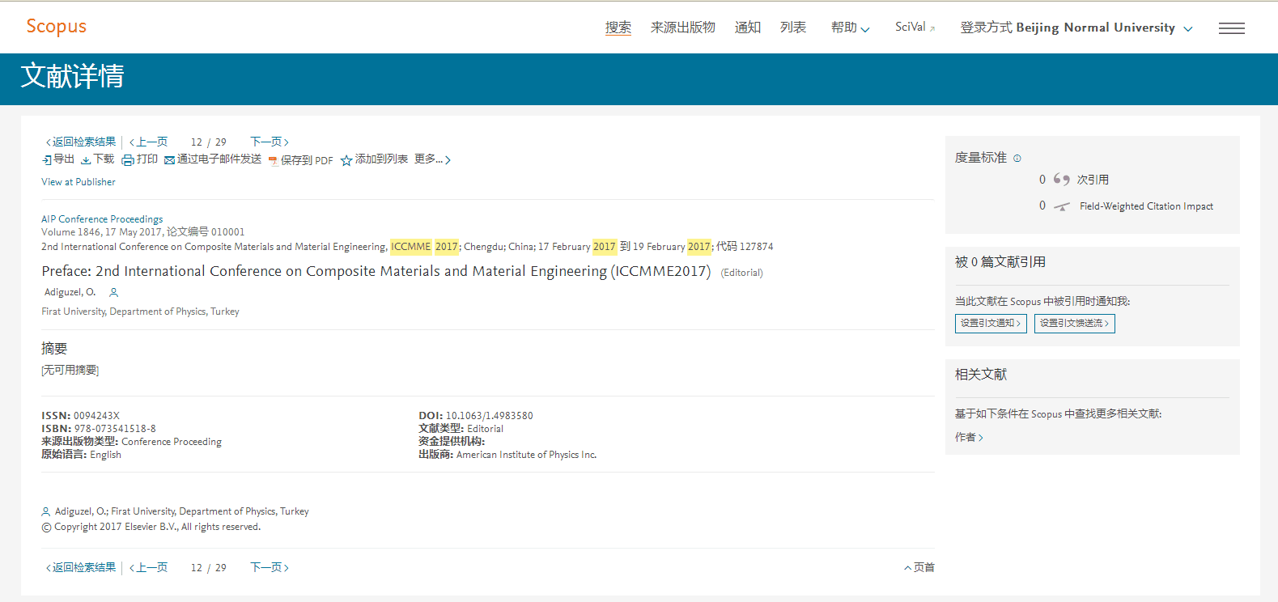The width and height of the screenshot is (1278, 602).
Task: Click the citation quote icon
Action: click(1062, 179)
